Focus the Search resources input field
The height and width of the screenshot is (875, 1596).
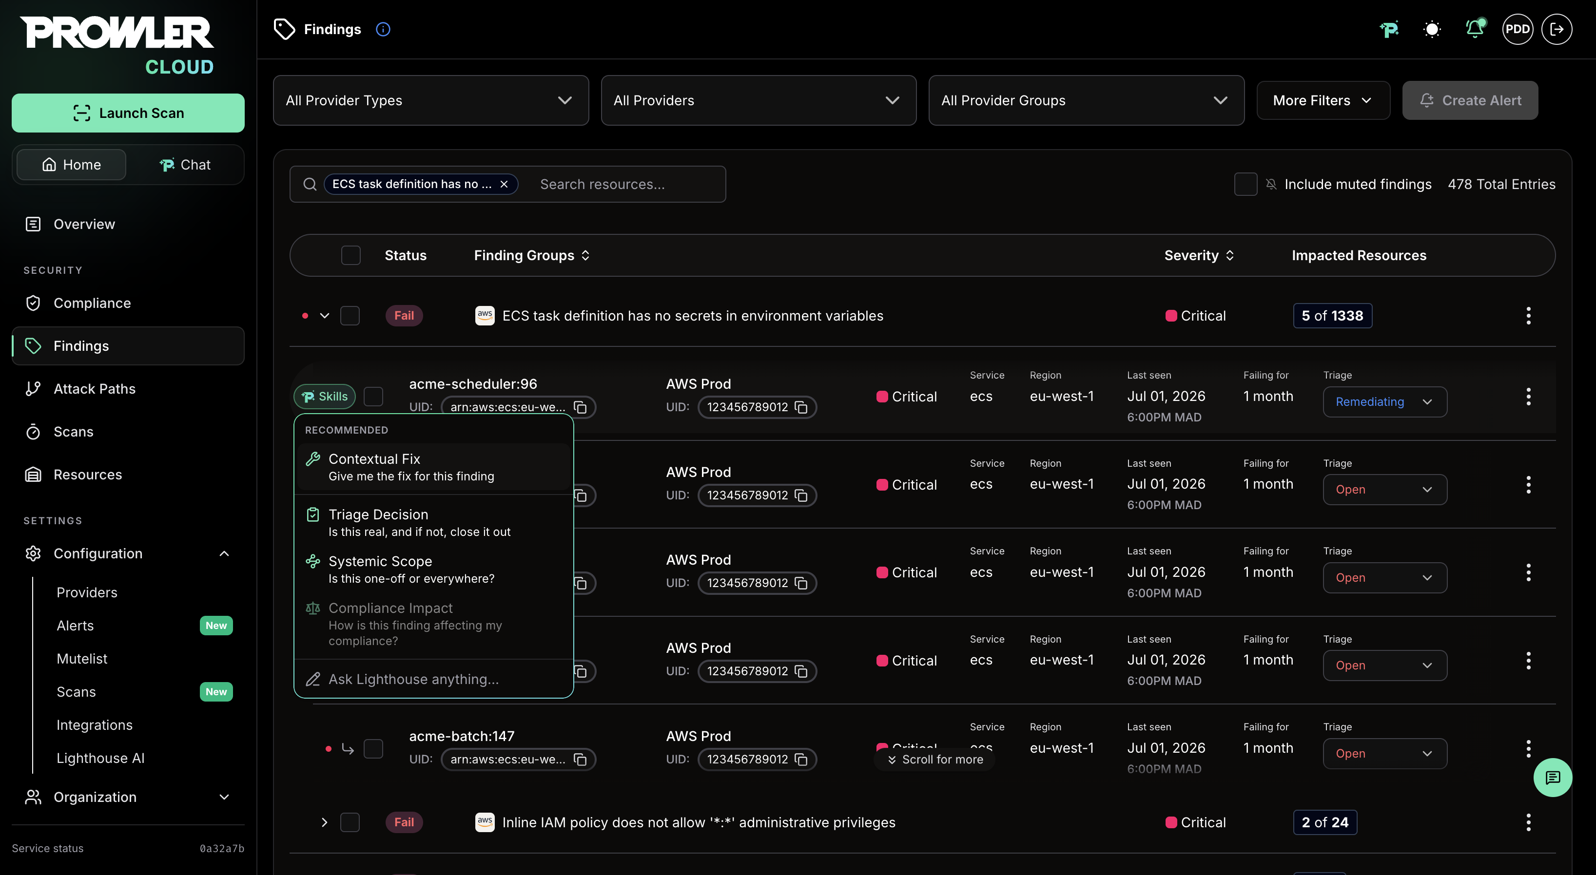click(626, 184)
